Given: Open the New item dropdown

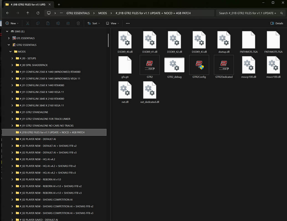Looking at the screenshot, I should (12, 23).
